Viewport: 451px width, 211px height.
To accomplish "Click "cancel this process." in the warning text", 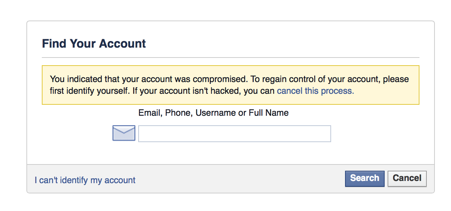I will [315, 91].
